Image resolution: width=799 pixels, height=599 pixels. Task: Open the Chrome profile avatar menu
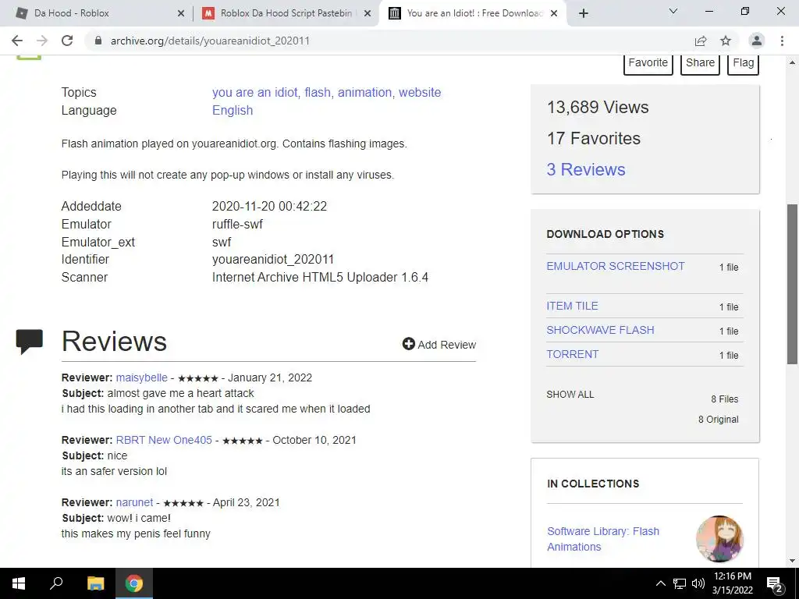[x=757, y=41]
